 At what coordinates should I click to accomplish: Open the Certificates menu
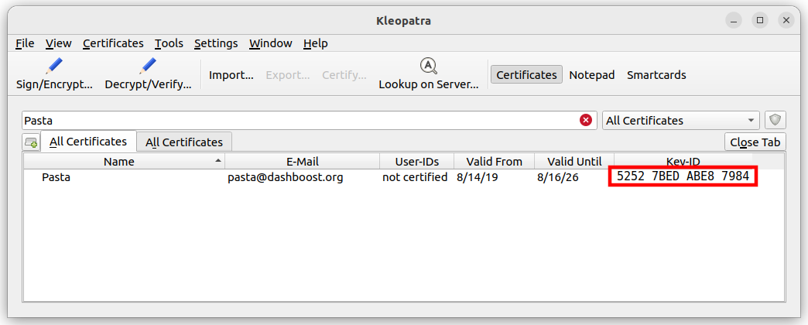pos(113,43)
